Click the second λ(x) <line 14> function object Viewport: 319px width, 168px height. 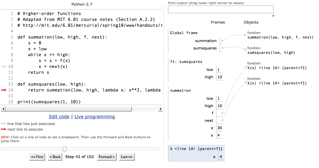(x=277, y=83)
